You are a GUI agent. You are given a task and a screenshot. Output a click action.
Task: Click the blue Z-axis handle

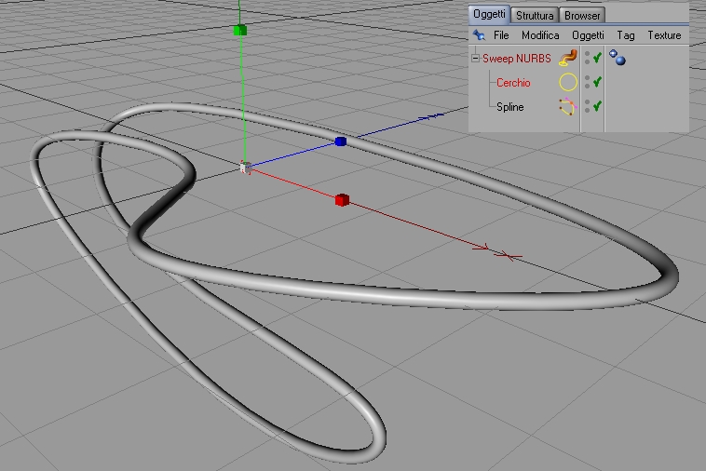341,141
